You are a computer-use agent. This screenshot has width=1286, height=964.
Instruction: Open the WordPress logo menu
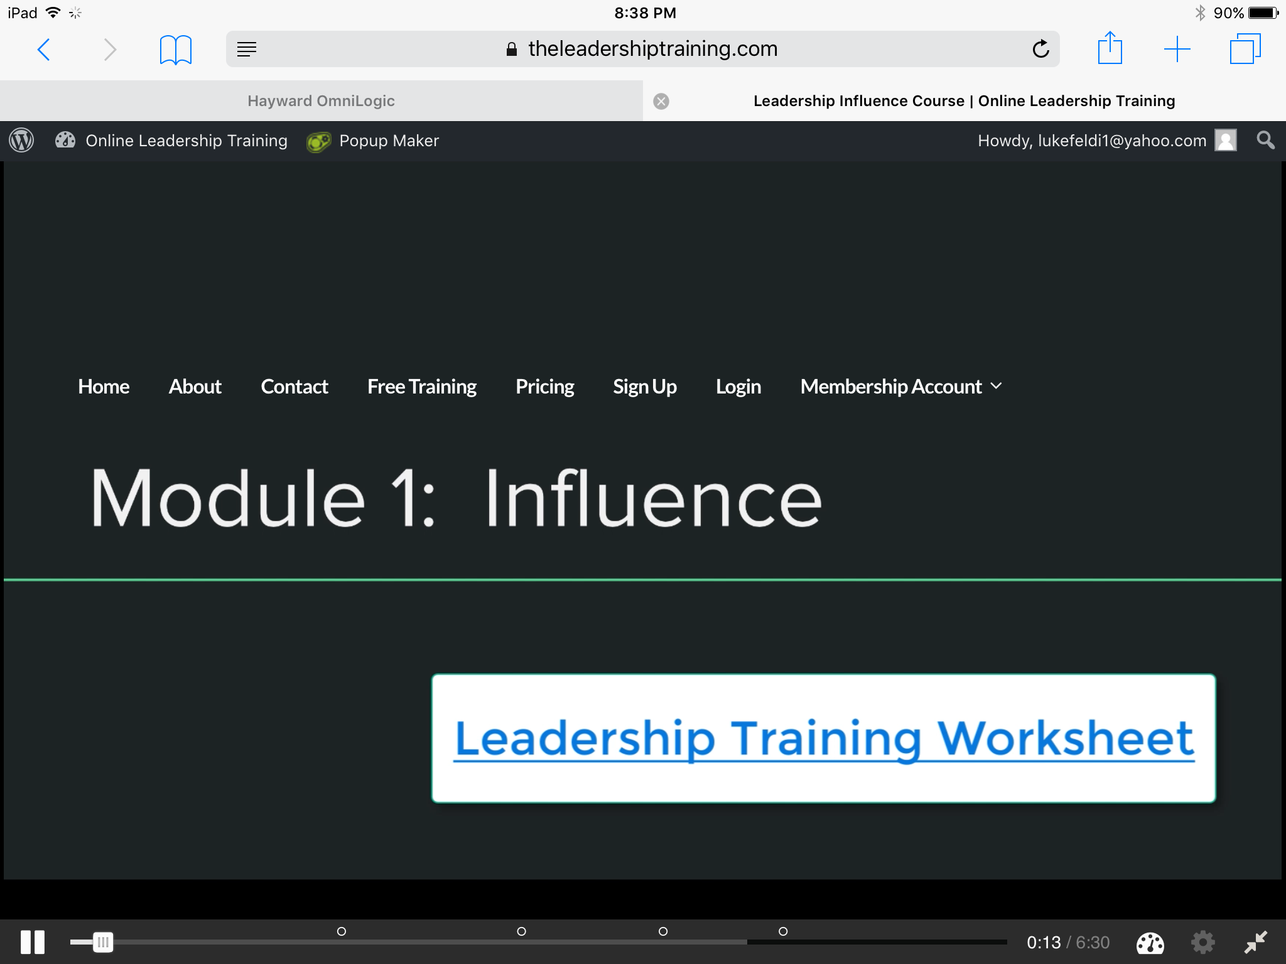pyautogui.click(x=21, y=140)
